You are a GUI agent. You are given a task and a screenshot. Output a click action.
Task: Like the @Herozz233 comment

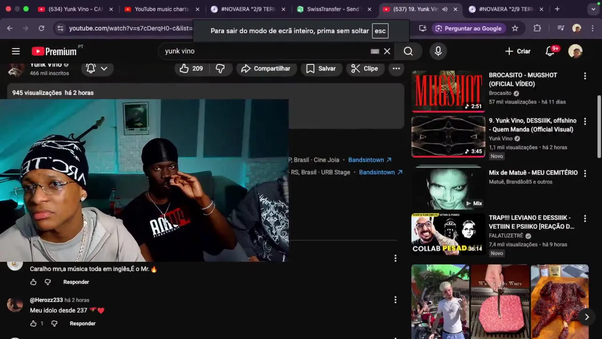coord(33,323)
